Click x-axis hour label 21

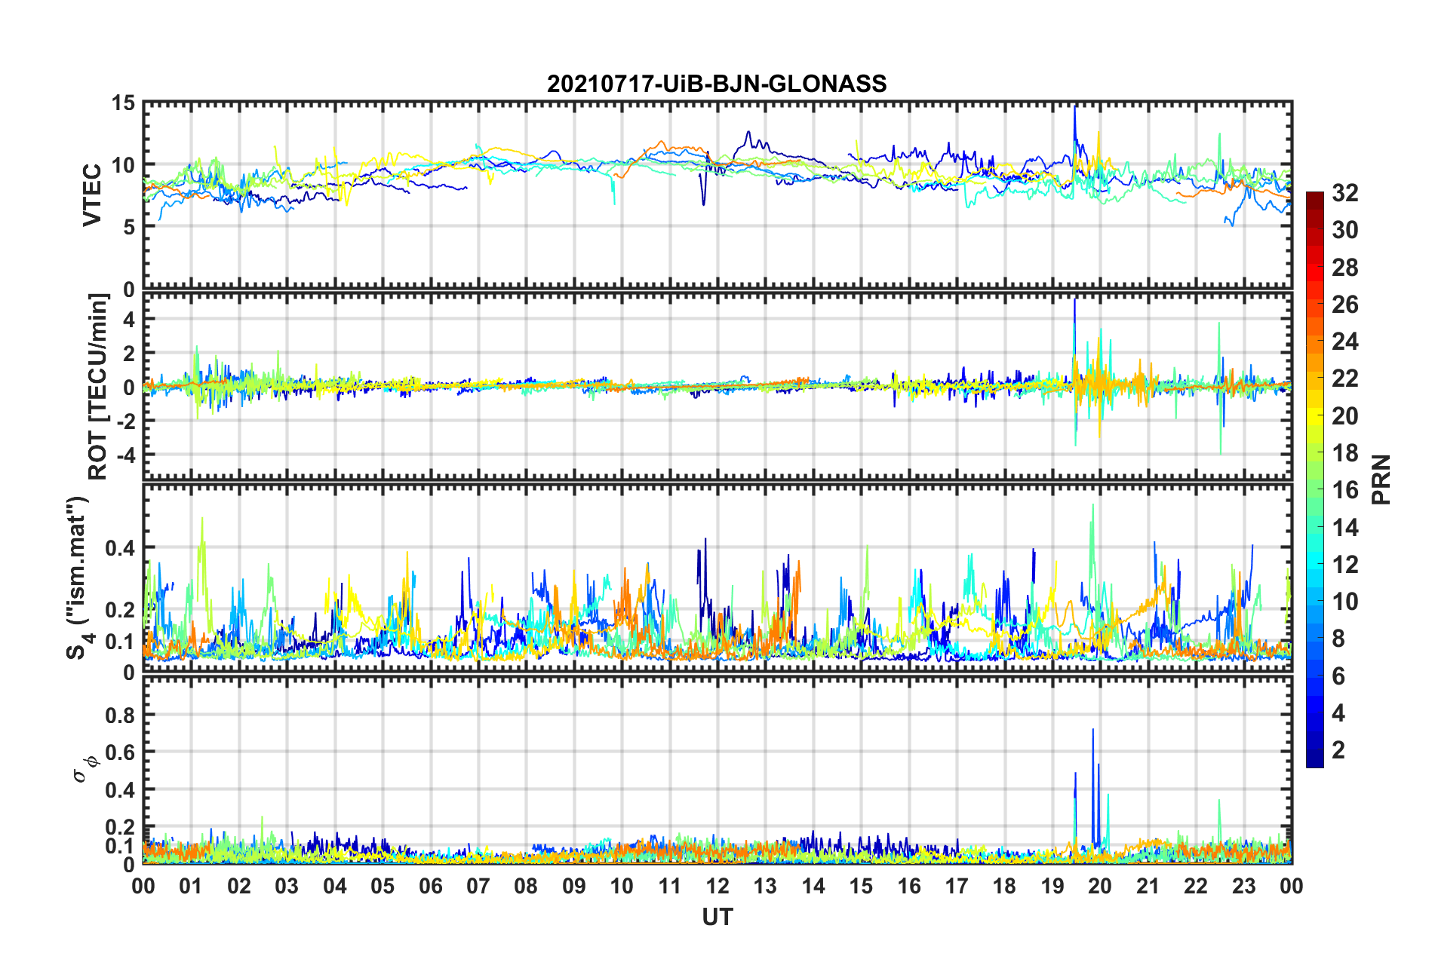tap(1148, 886)
